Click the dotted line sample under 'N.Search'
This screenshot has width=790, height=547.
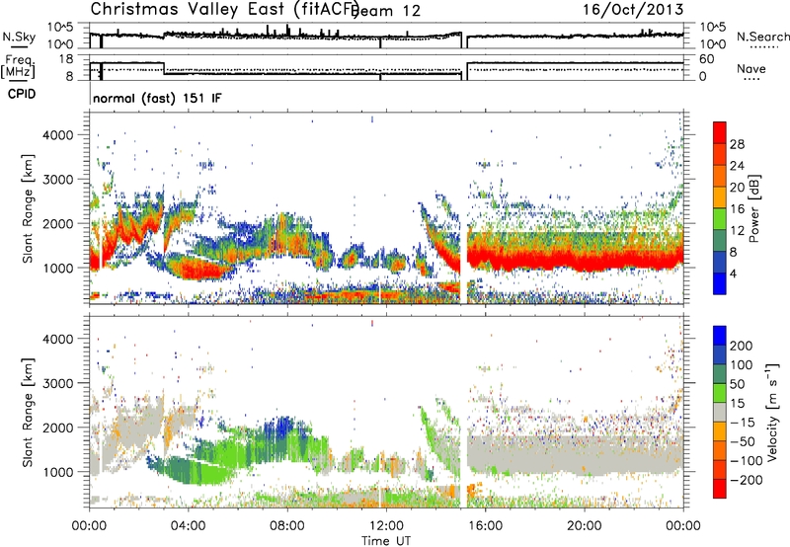pos(764,47)
